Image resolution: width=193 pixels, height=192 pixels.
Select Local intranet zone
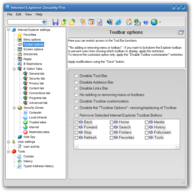(x=38, y=117)
